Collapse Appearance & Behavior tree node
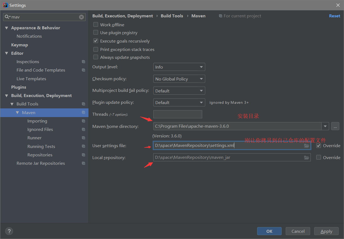Image resolution: width=344 pixels, height=239 pixels. pyautogui.click(x=7, y=28)
